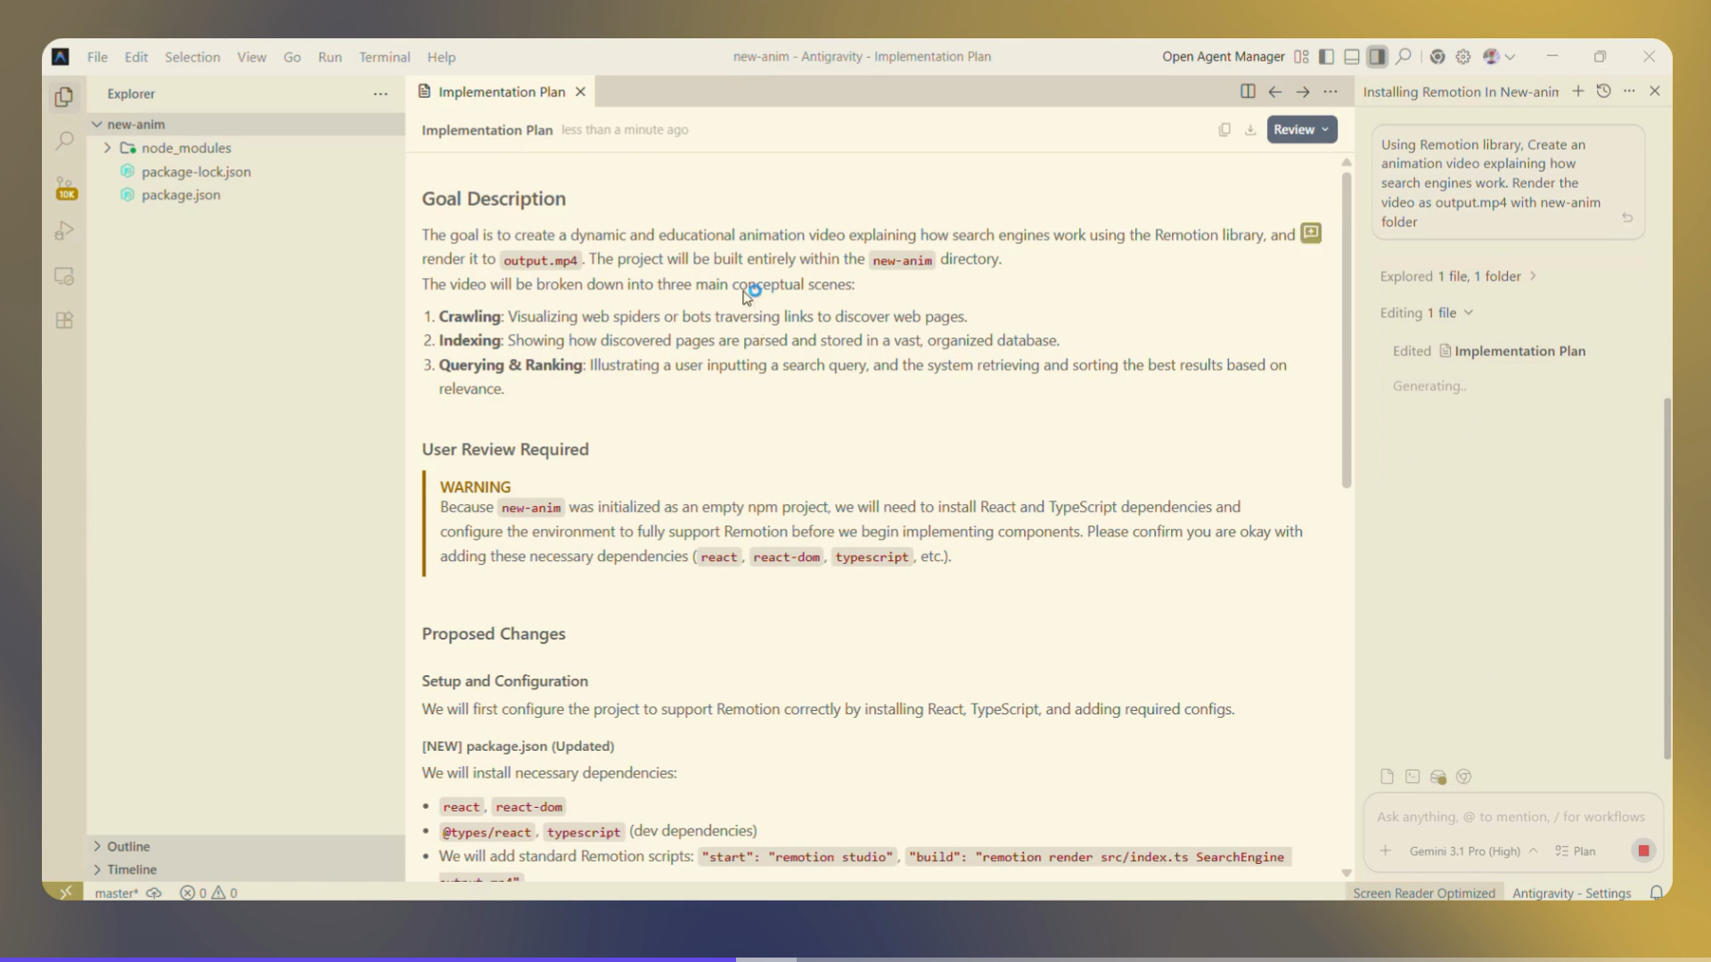Viewport: 1711px width, 962px height.
Task: Open conversation history clock icon
Action: [x=1604, y=91]
